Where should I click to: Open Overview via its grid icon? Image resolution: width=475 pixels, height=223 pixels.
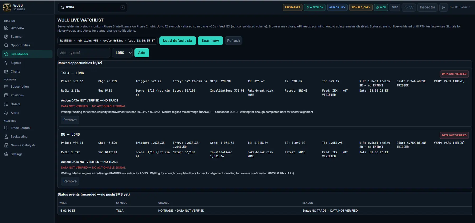click(x=6, y=28)
